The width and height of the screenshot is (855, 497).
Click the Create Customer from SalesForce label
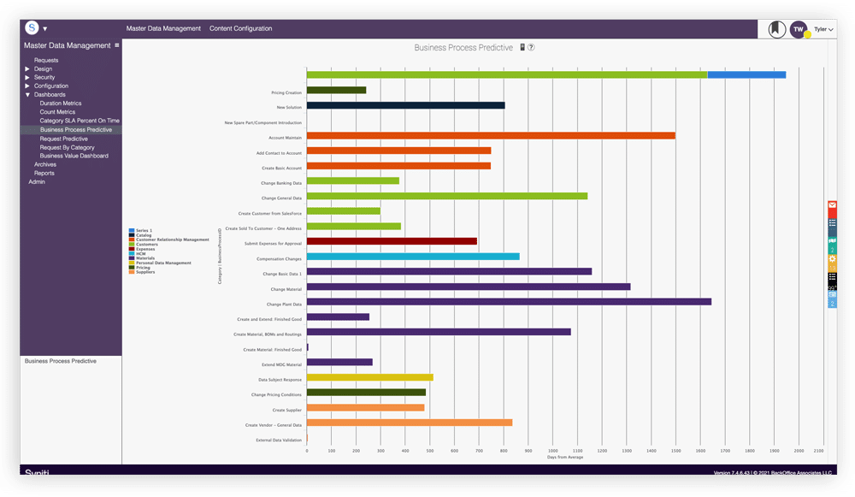(270, 213)
